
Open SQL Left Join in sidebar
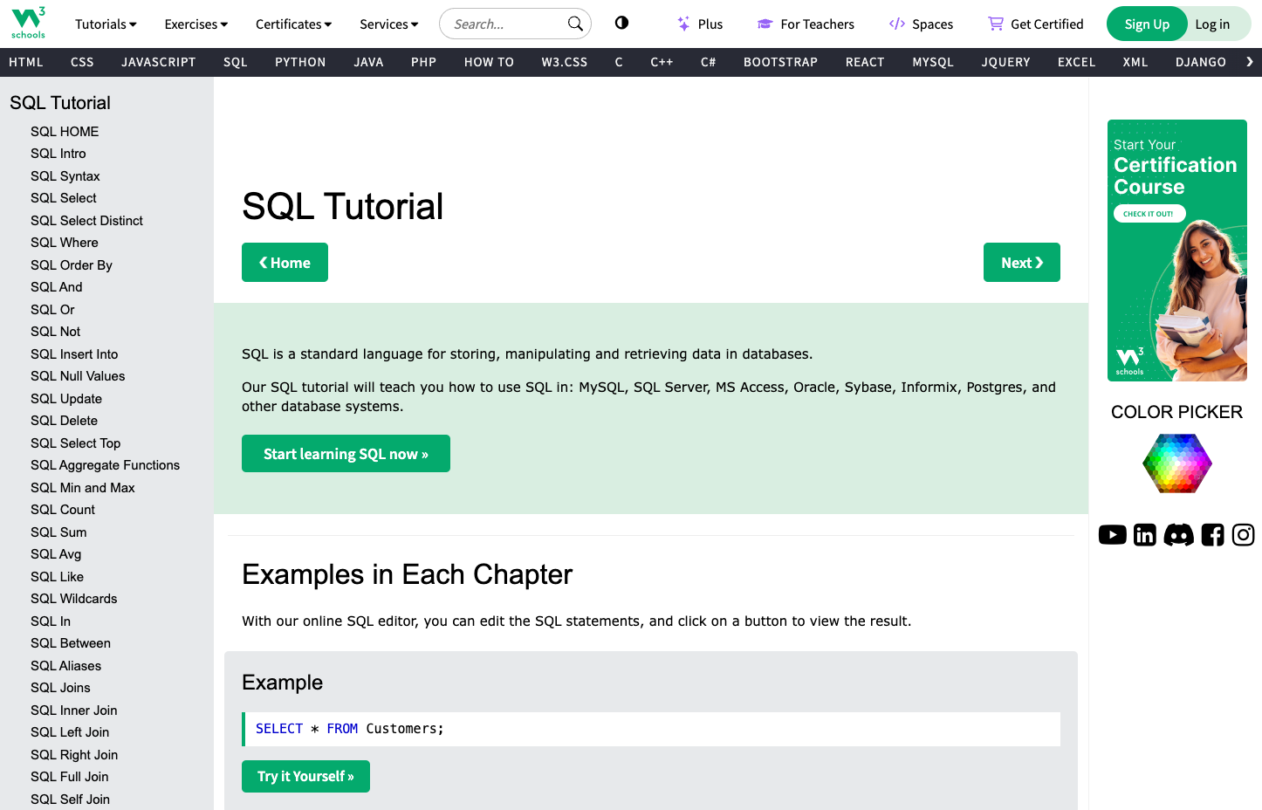70,732
